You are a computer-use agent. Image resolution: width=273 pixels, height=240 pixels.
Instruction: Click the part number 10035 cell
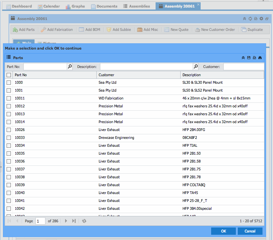pyautogui.click(x=20, y=153)
